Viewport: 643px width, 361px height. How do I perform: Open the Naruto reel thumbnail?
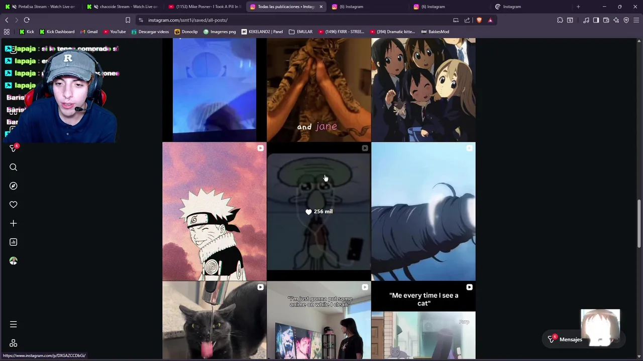tap(215, 212)
